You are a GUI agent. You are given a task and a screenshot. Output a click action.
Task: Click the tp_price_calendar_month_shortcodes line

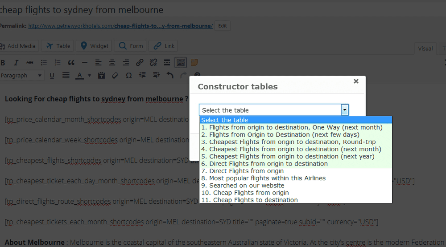97,120
